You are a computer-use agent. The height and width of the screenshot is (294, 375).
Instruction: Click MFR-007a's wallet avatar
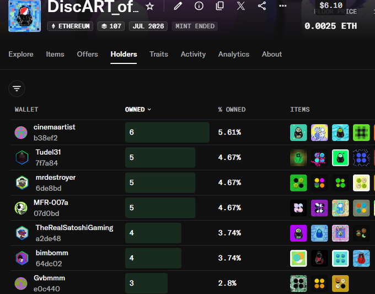[x=21, y=208]
